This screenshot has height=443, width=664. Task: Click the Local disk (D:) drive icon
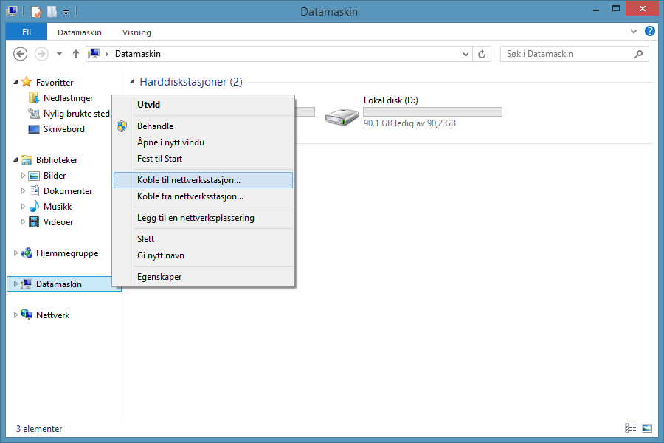point(342,116)
